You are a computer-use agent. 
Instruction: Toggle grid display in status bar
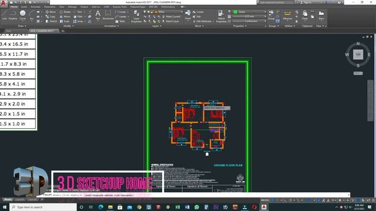(273, 200)
